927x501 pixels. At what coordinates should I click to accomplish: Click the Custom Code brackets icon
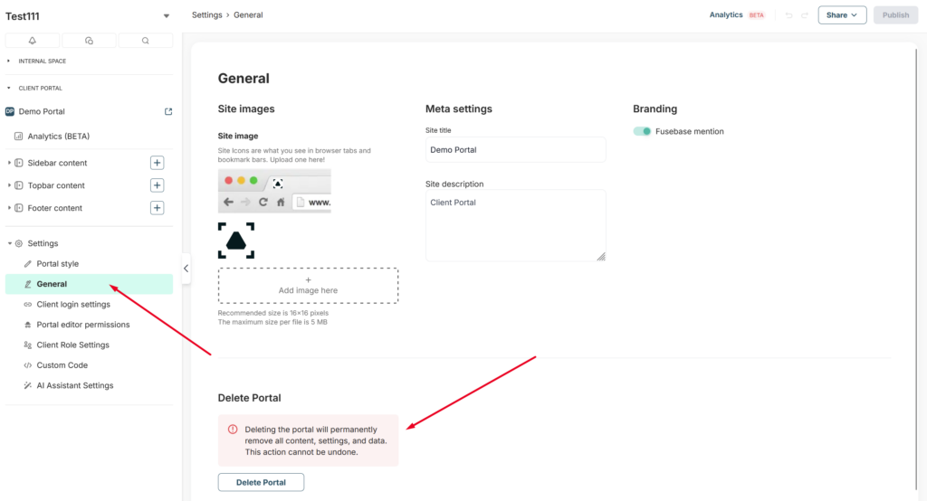[28, 365]
